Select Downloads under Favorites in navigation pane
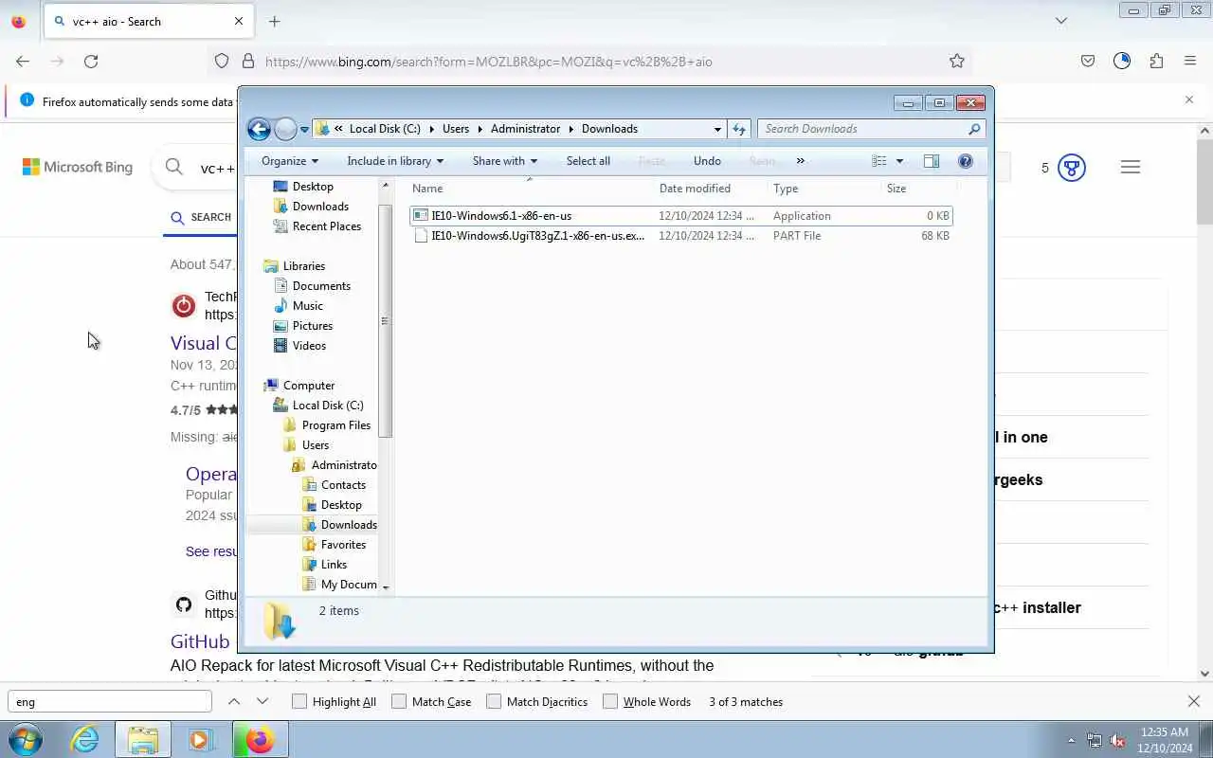This screenshot has width=1213, height=758. point(320,207)
